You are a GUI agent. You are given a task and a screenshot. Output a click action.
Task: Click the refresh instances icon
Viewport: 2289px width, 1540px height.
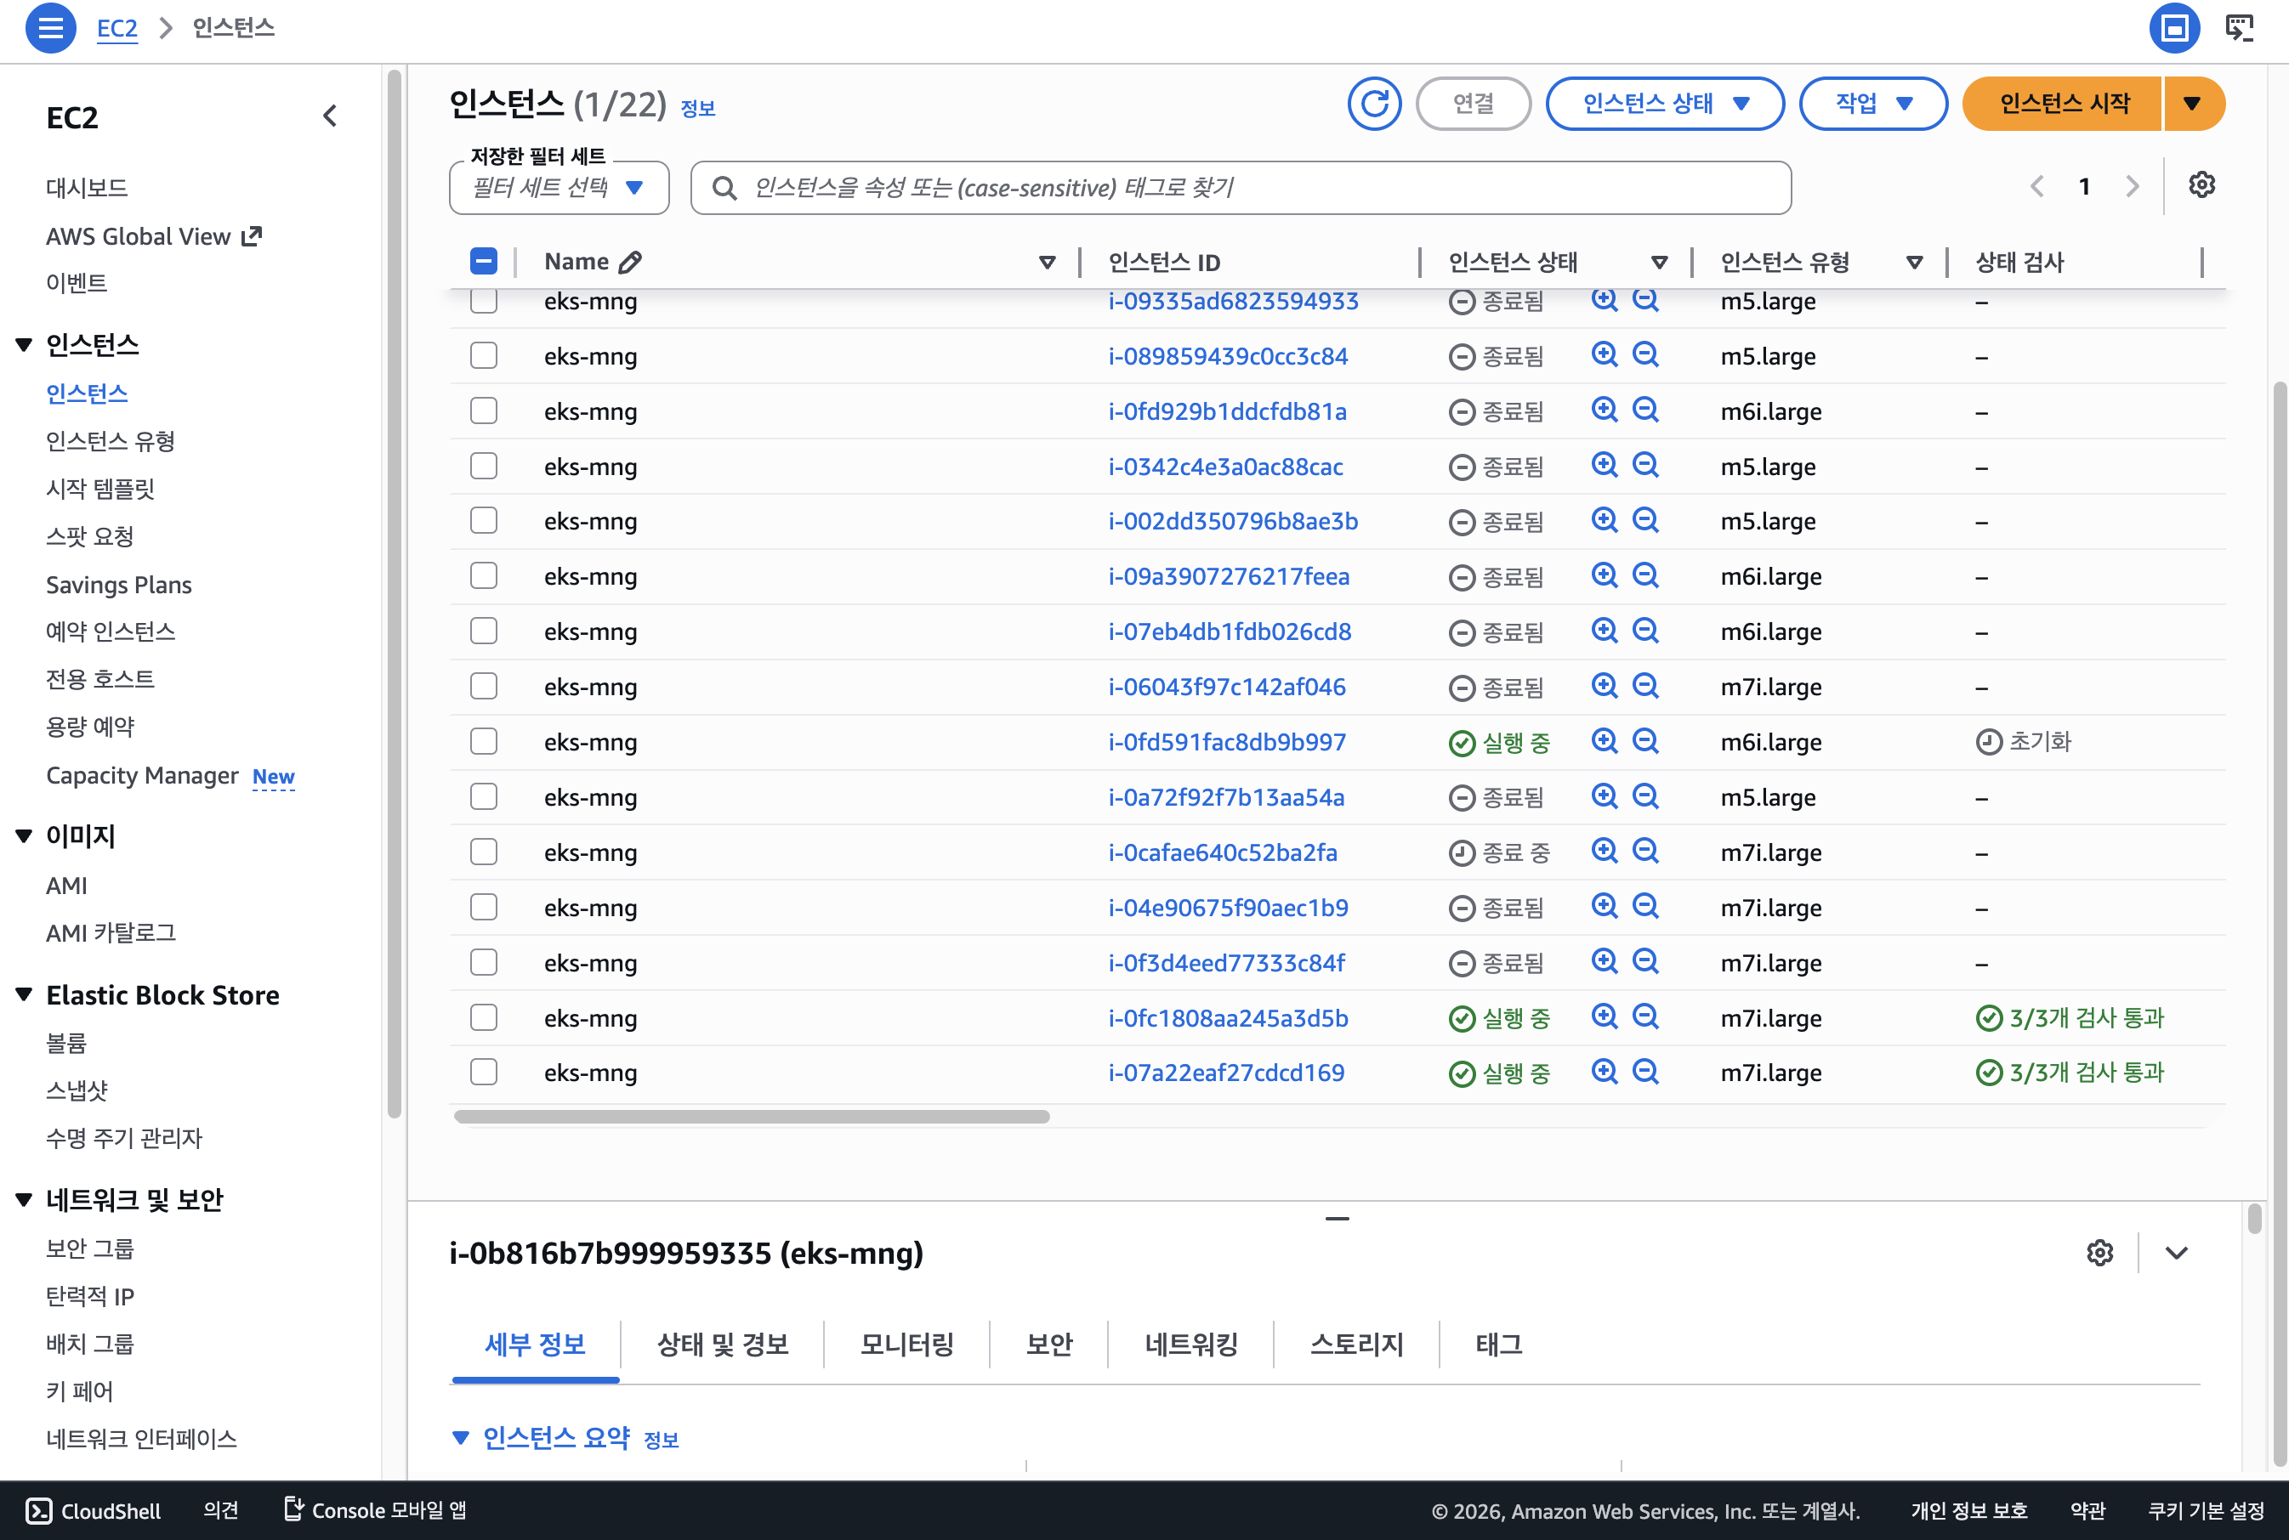[x=1373, y=103]
